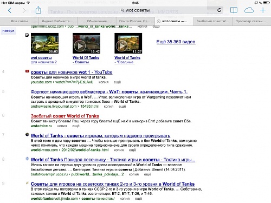Open wotadvice.ru URL link
This screenshot has height=203, width=271.
[x=41, y=126]
